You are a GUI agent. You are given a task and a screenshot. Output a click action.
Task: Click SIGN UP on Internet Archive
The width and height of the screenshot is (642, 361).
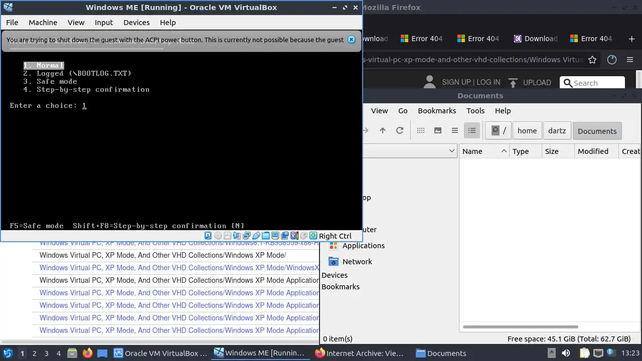point(456,82)
